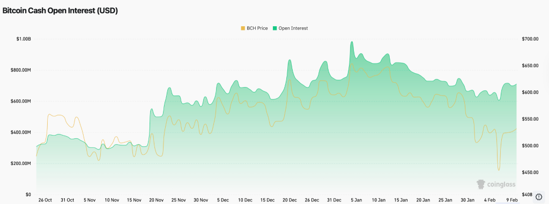The image size is (549, 204).
Task: Click the BCH price low point after 4 Feb
Action: (x=499, y=170)
